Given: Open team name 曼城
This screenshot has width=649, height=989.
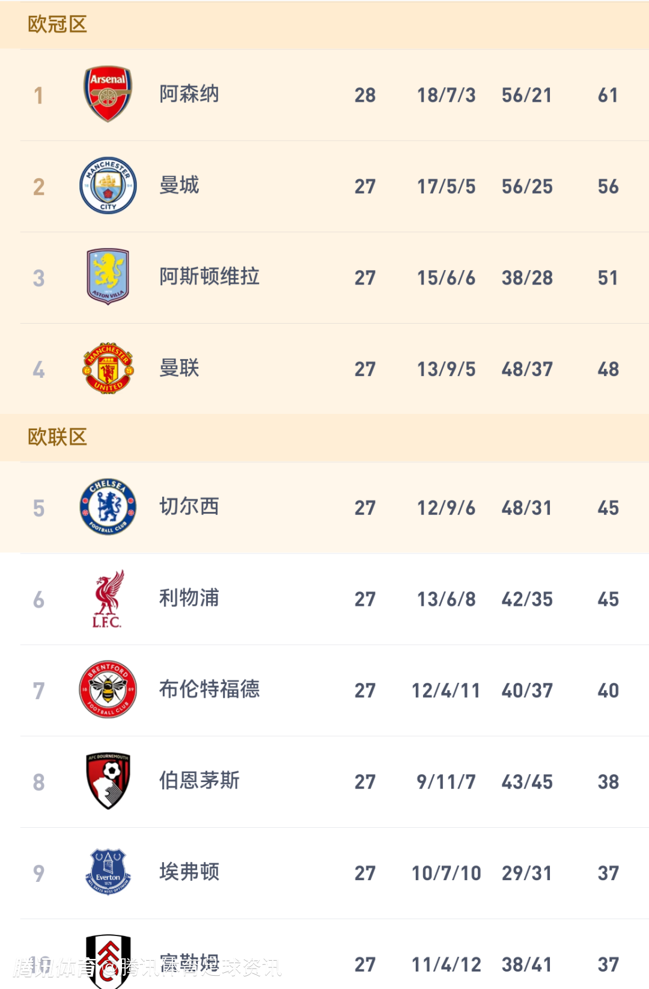Looking at the screenshot, I should [x=179, y=185].
